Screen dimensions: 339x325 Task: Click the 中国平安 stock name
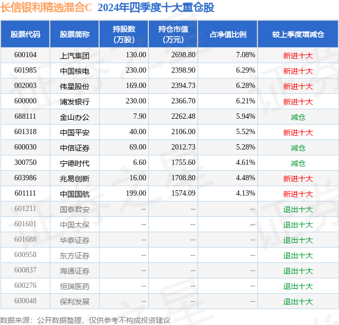click(75, 132)
